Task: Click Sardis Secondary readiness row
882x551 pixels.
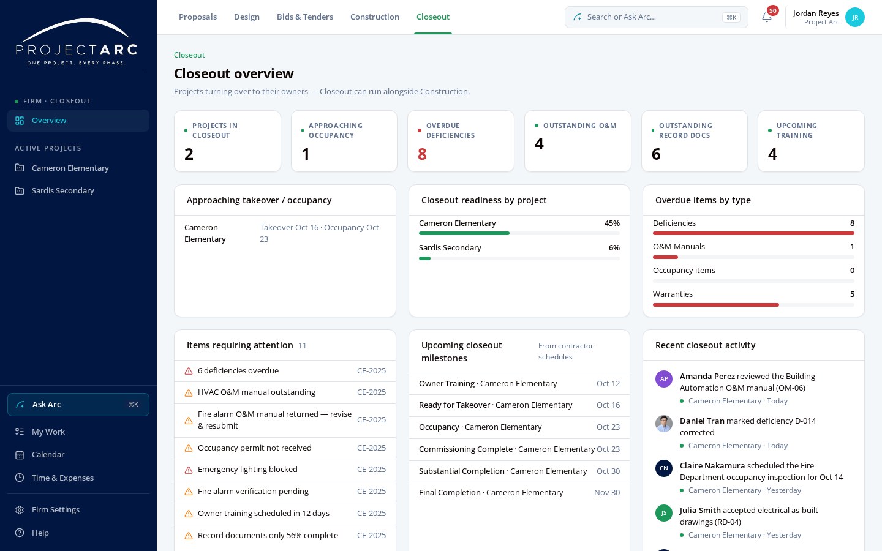Action: tap(519, 252)
